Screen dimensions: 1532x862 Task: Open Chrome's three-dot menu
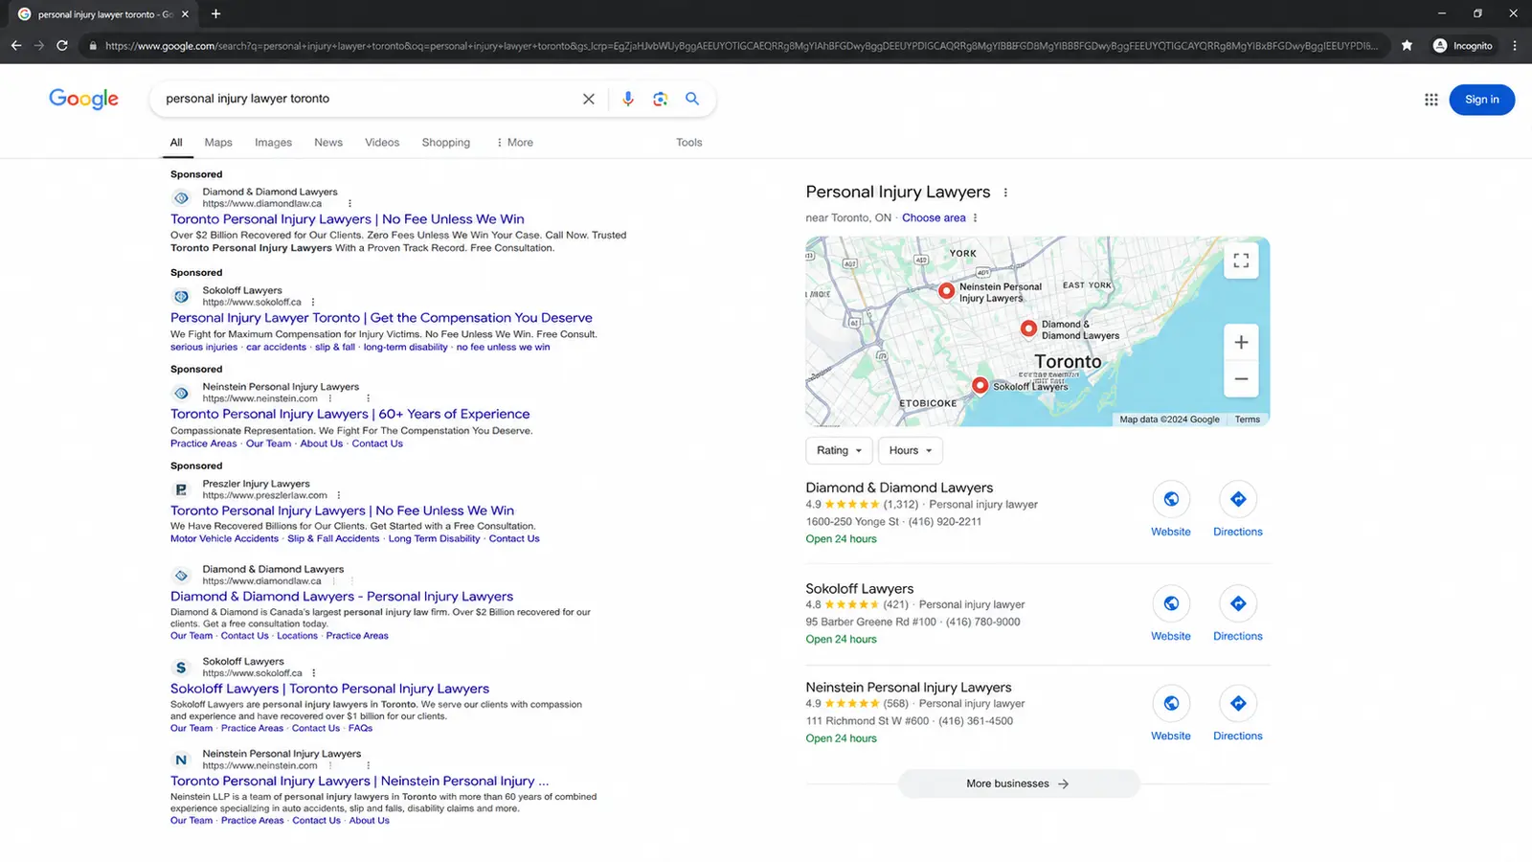(x=1515, y=45)
